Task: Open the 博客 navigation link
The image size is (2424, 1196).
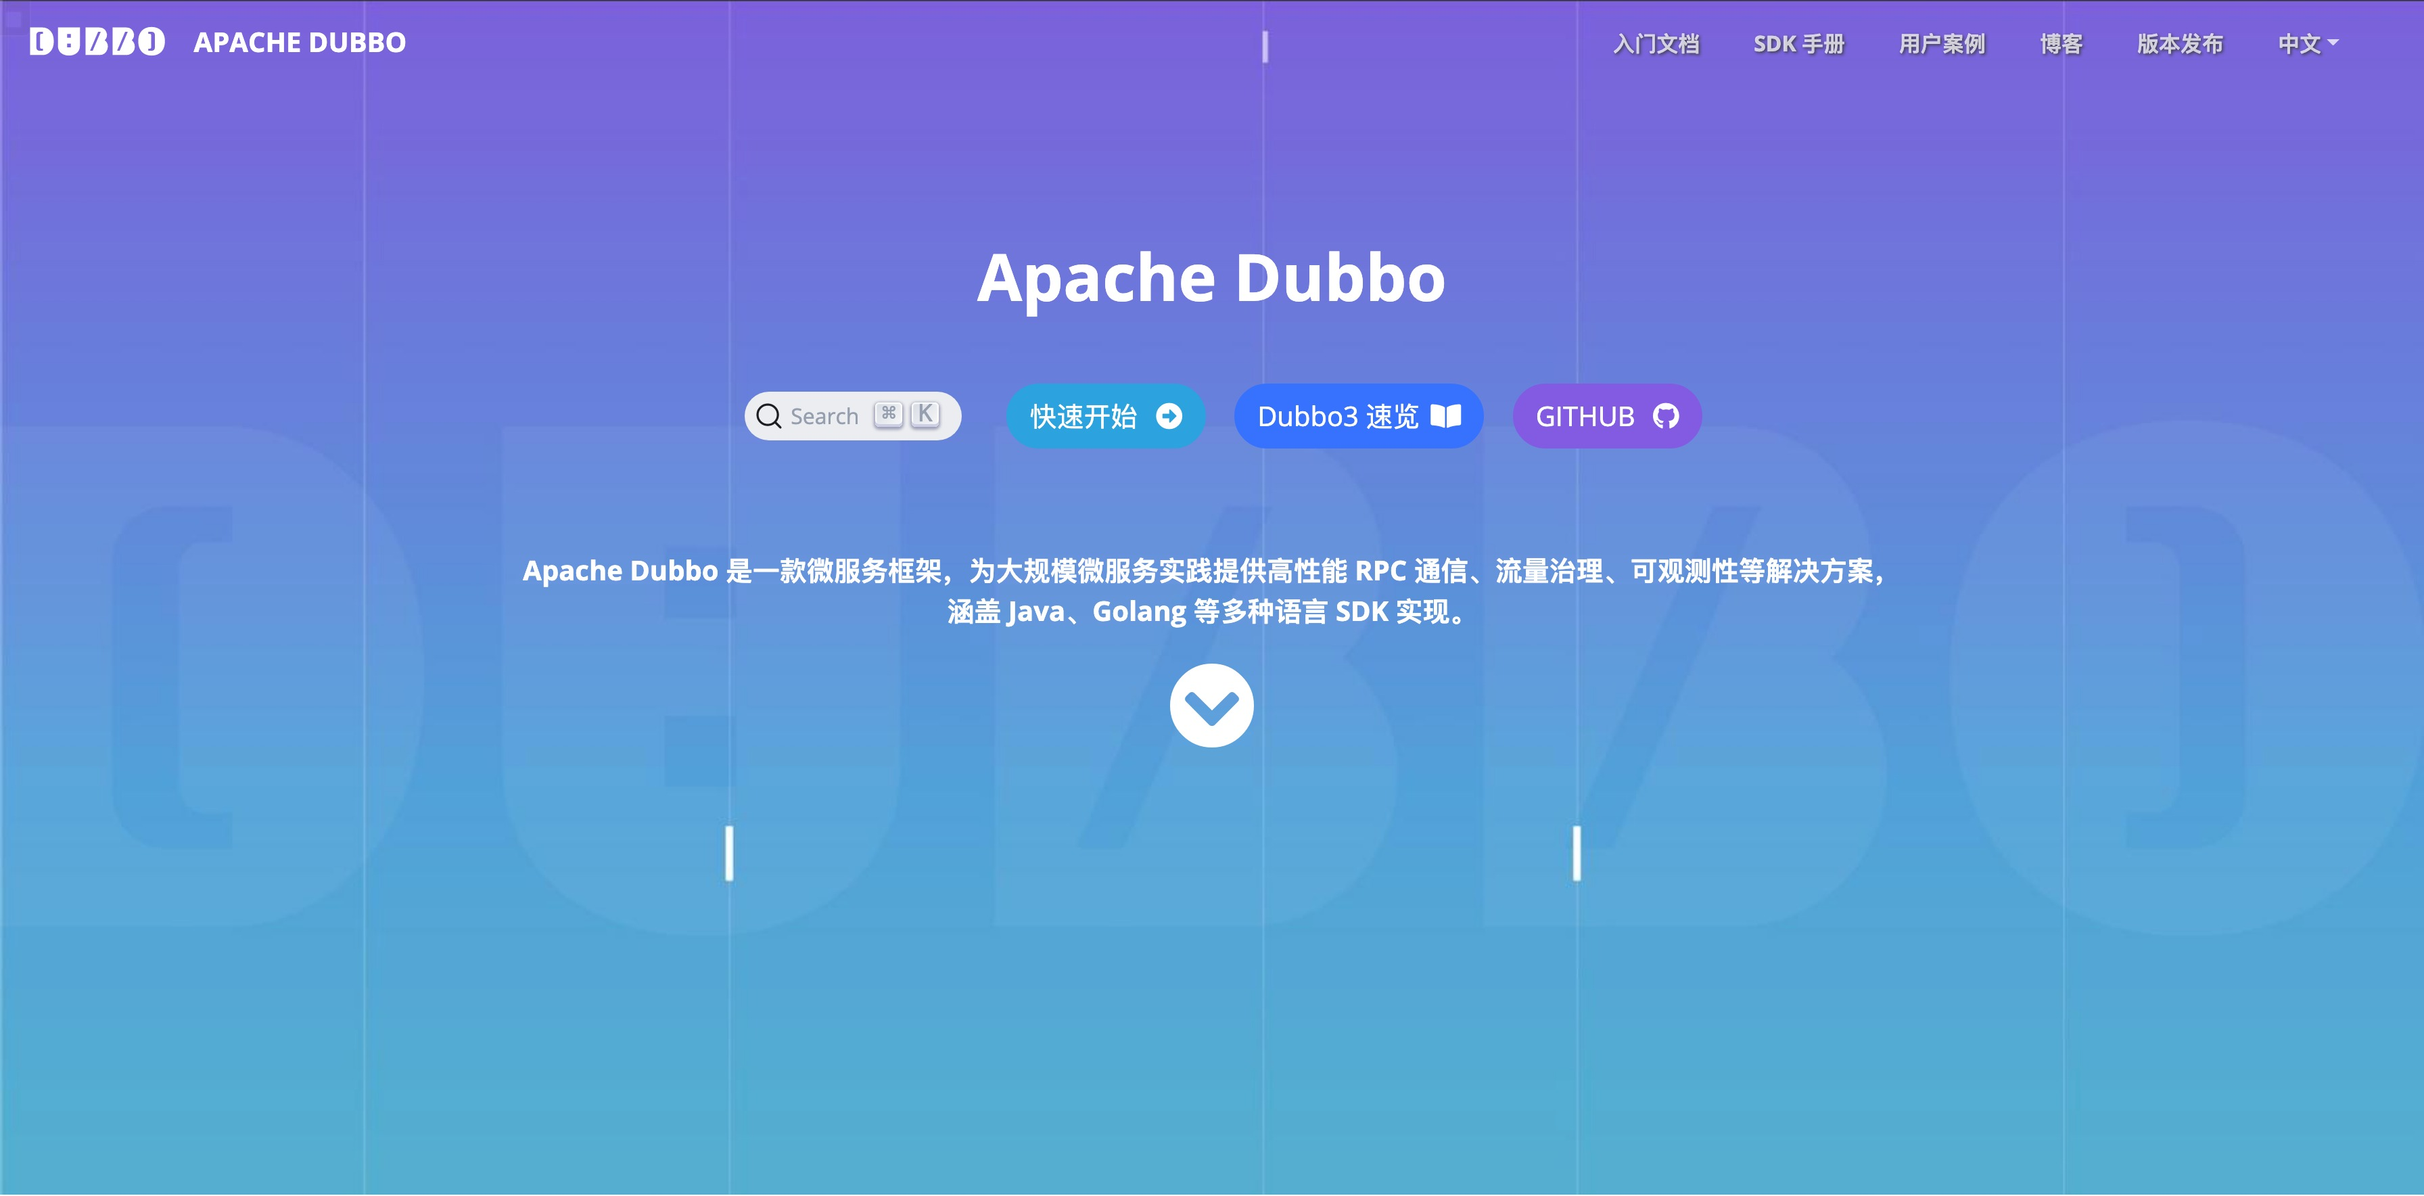Action: tap(2060, 44)
